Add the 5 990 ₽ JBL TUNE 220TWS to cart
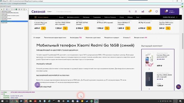The image size is (184, 103). (87, 28)
